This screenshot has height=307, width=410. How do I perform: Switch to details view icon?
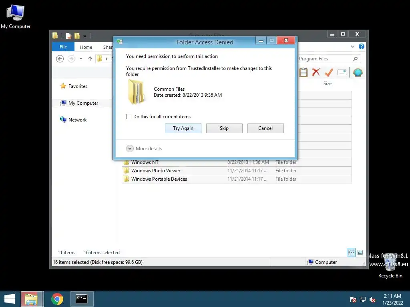coord(351,252)
